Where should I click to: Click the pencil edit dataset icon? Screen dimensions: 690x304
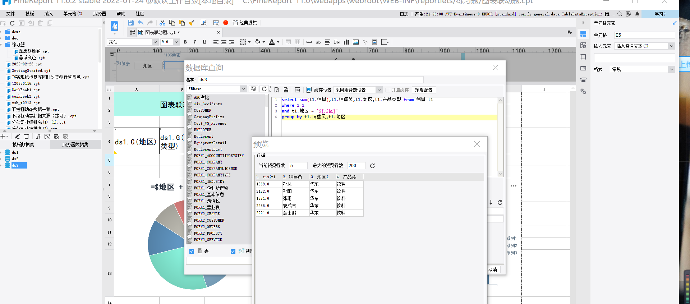(17, 136)
